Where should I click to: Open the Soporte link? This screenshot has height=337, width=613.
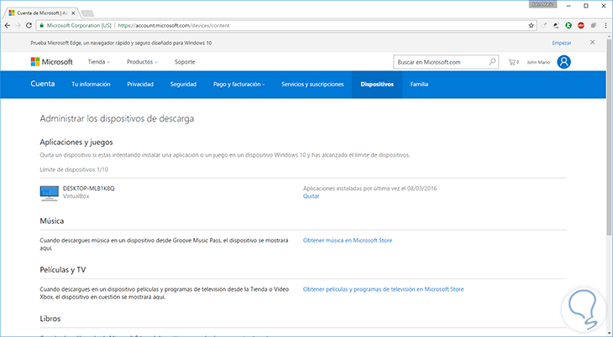click(x=185, y=62)
